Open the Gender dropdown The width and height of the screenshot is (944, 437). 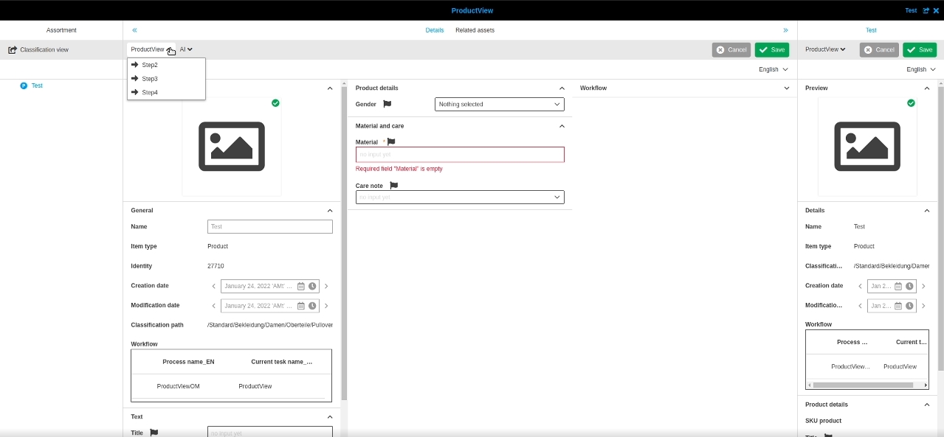point(499,105)
